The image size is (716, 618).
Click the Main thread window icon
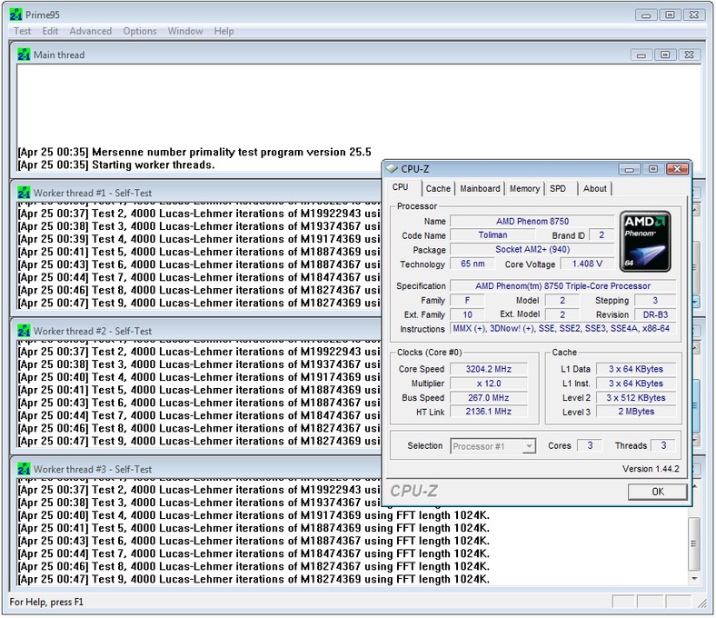pyautogui.click(x=25, y=55)
